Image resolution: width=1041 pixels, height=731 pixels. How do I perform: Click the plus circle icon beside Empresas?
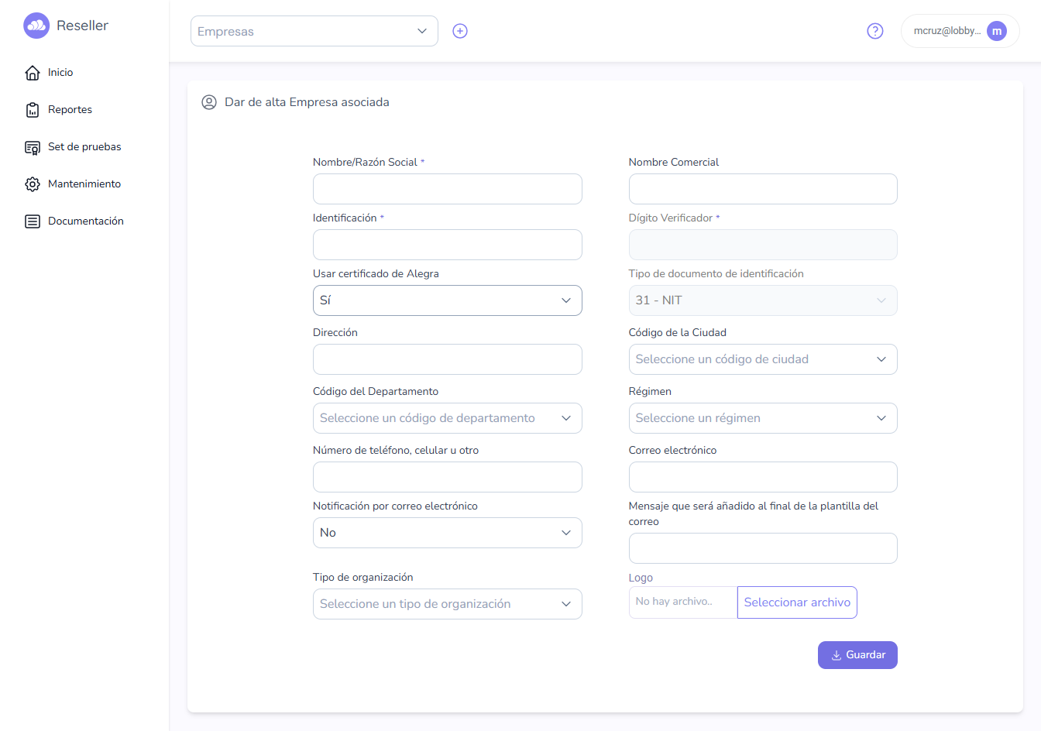[x=460, y=31]
